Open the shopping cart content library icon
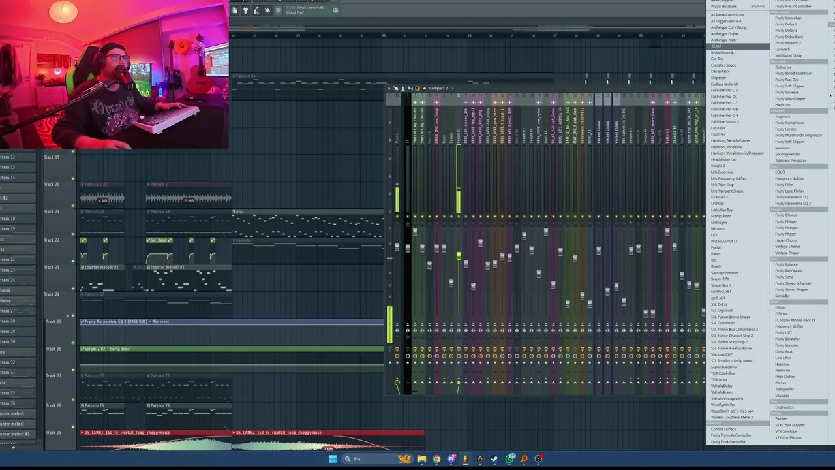 [x=278, y=10]
